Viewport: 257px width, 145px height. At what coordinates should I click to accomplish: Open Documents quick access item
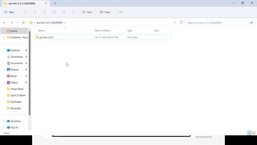click(x=15, y=63)
